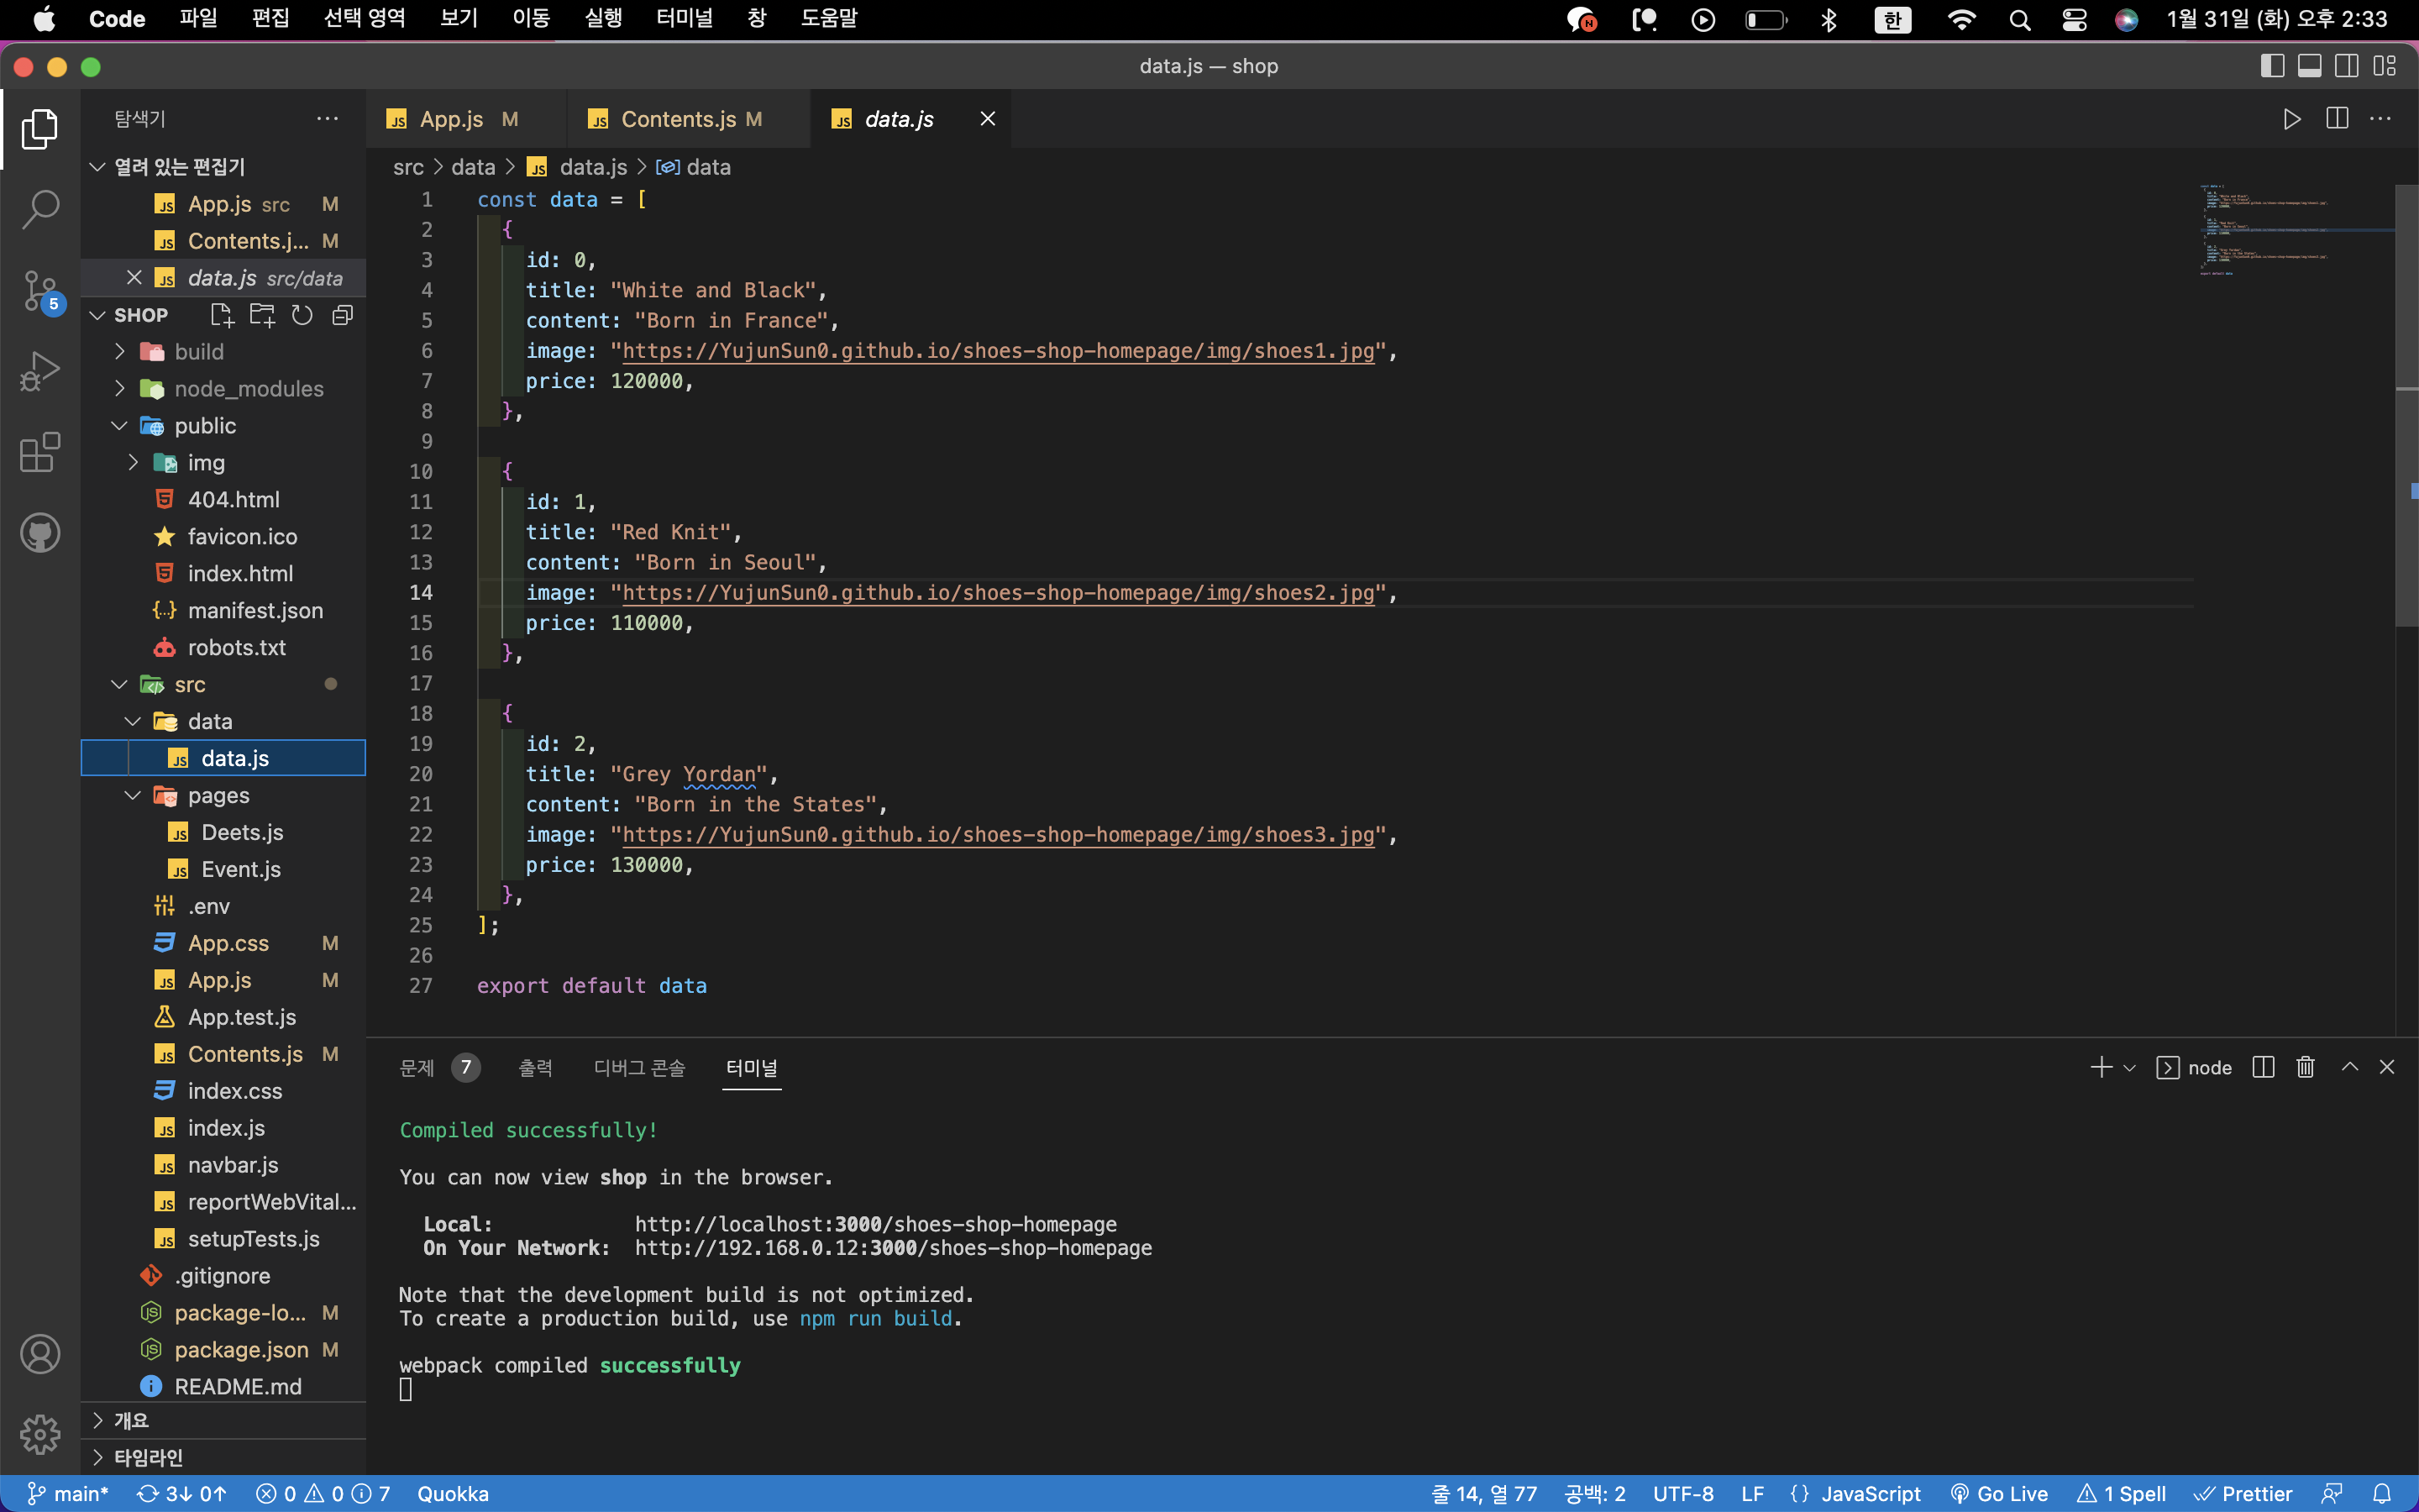2419x1512 pixels.
Task: Open the 디버그 콘솔 panel tab
Action: 638,1068
